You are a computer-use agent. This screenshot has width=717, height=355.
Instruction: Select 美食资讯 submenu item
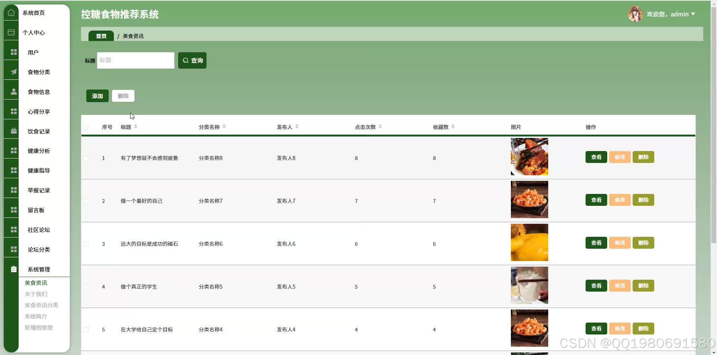pos(36,283)
